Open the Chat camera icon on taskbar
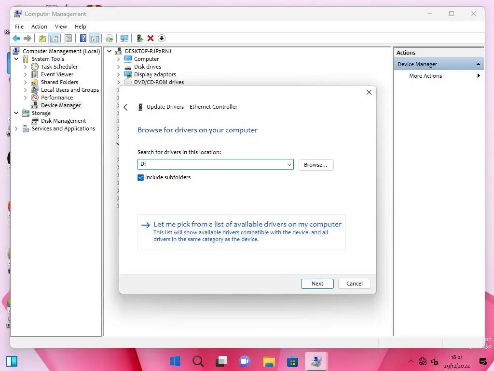This screenshot has width=494, height=371. point(245,361)
